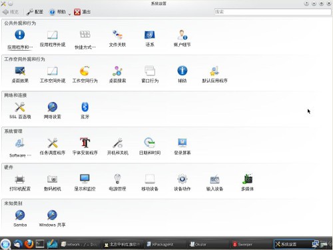Click the 概览 back button in toolbar

[11, 12]
